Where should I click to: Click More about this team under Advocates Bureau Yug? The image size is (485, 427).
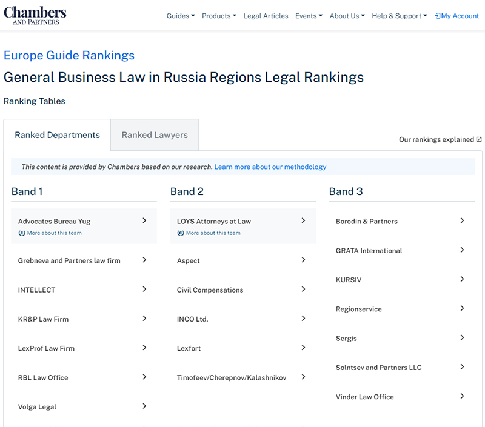[55, 233]
